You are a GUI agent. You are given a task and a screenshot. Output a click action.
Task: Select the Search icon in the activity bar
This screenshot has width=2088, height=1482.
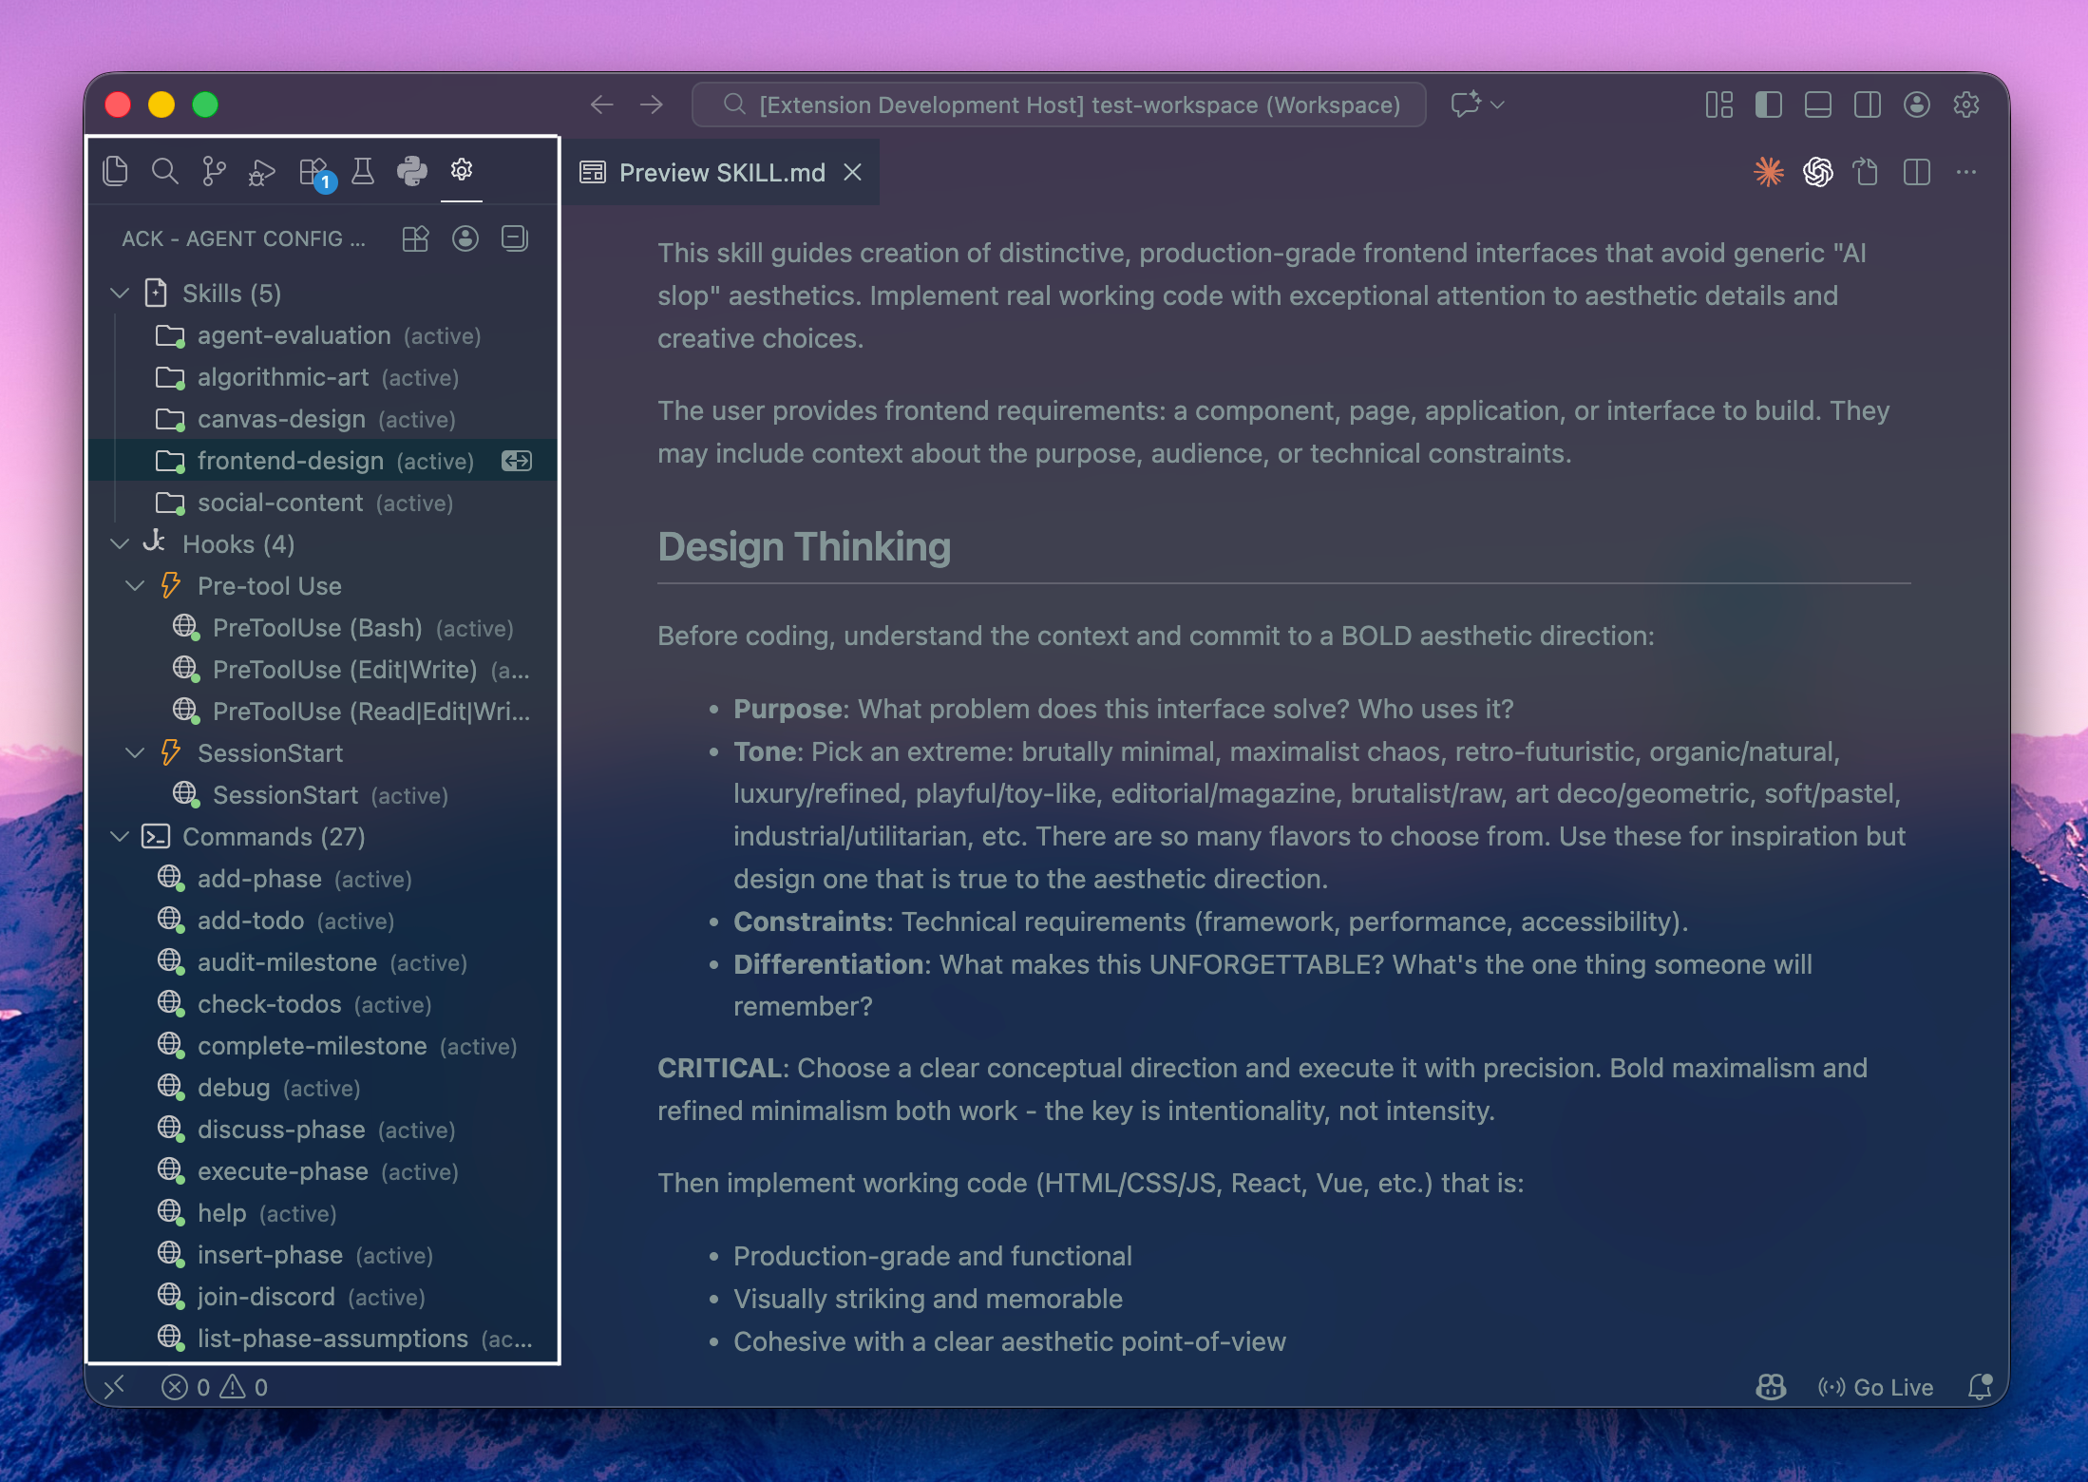[x=166, y=171]
